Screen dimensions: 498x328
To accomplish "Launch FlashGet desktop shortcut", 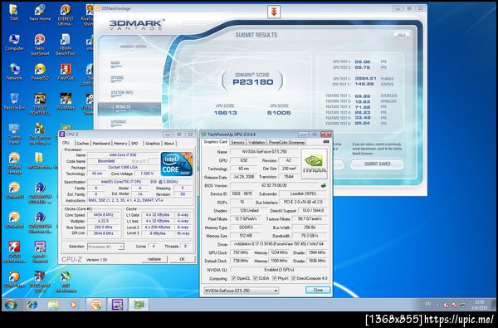I will [x=66, y=71].
